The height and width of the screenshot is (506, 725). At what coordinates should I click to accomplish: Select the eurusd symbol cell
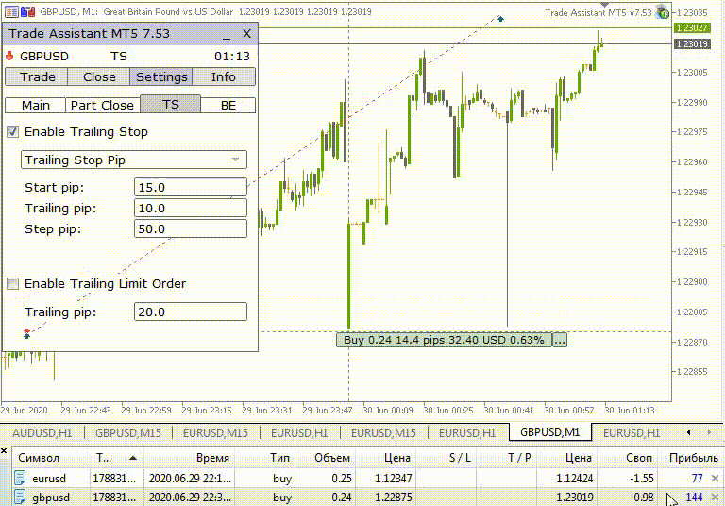(x=49, y=479)
